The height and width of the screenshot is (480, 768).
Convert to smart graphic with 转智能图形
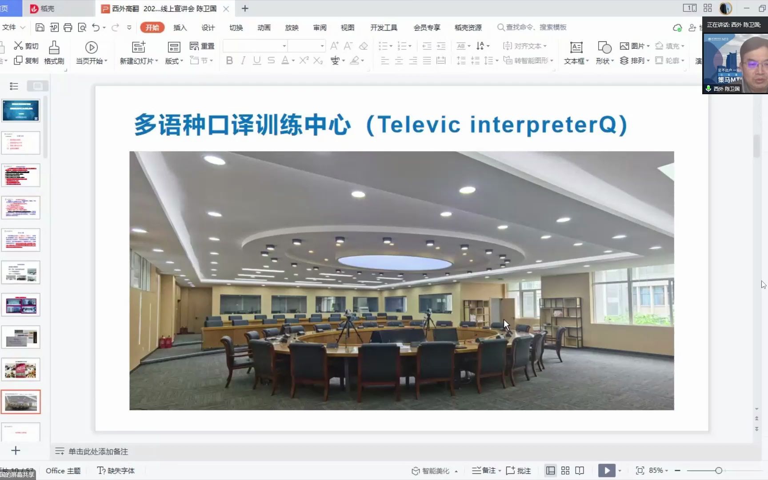point(528,60)
